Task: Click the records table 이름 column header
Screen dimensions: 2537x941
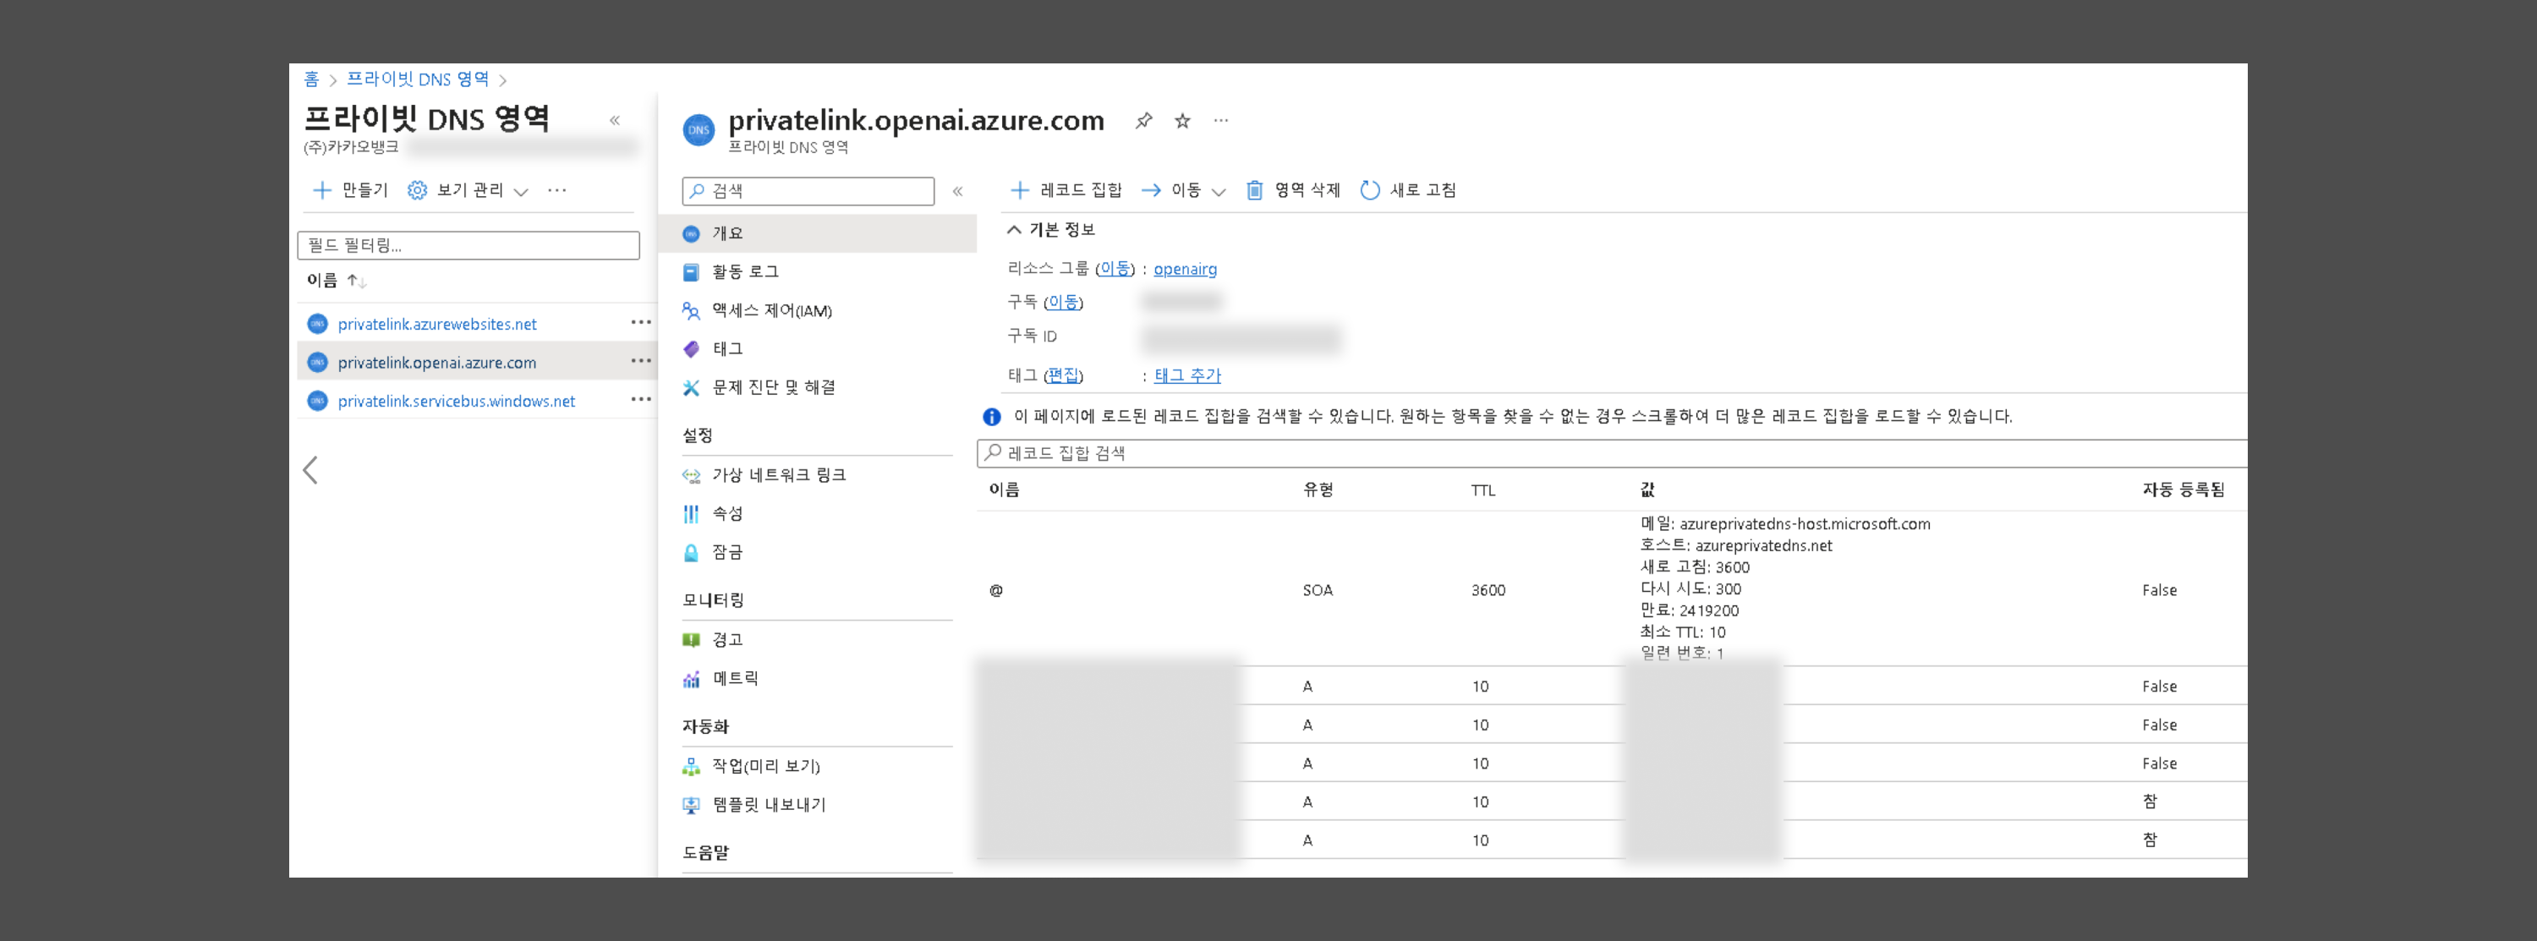Action: coord(1005,490)
